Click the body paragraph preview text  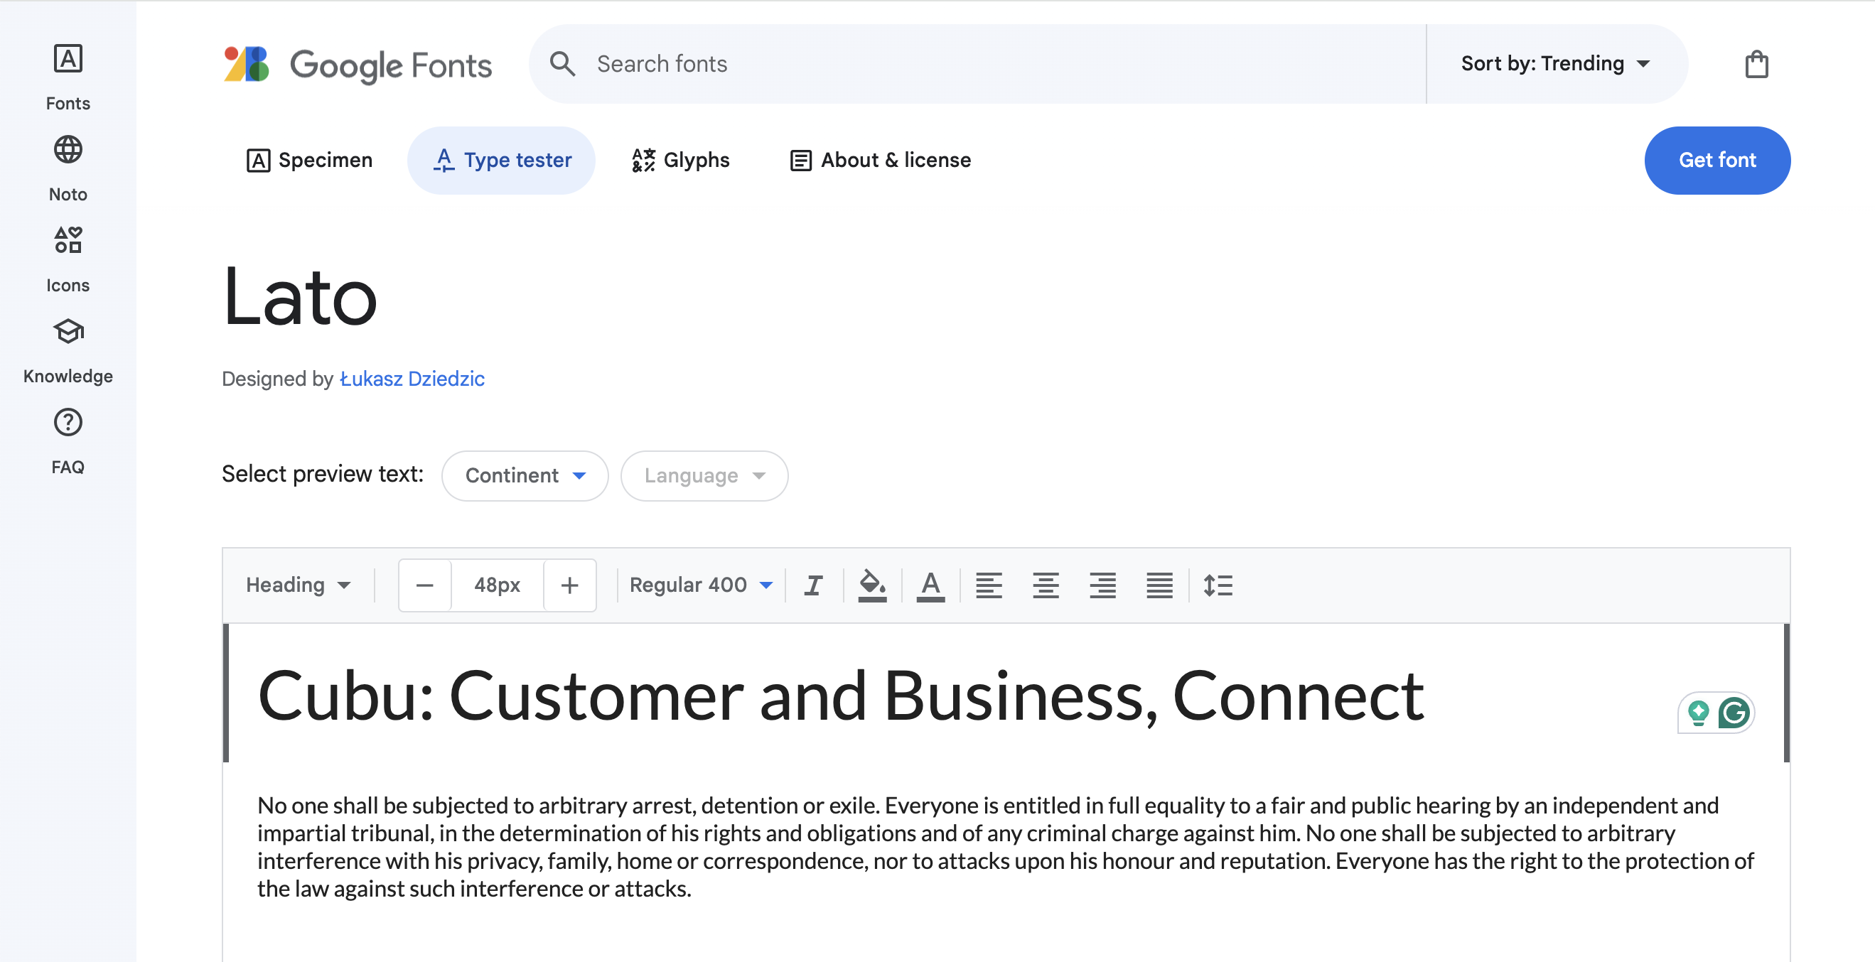pos(1005,847)
